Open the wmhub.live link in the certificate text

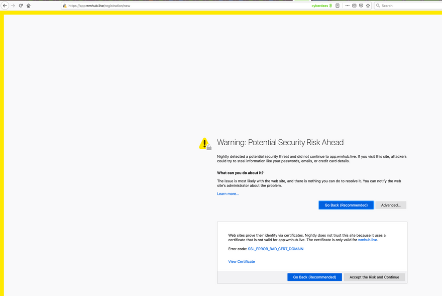tap(367, 240)
